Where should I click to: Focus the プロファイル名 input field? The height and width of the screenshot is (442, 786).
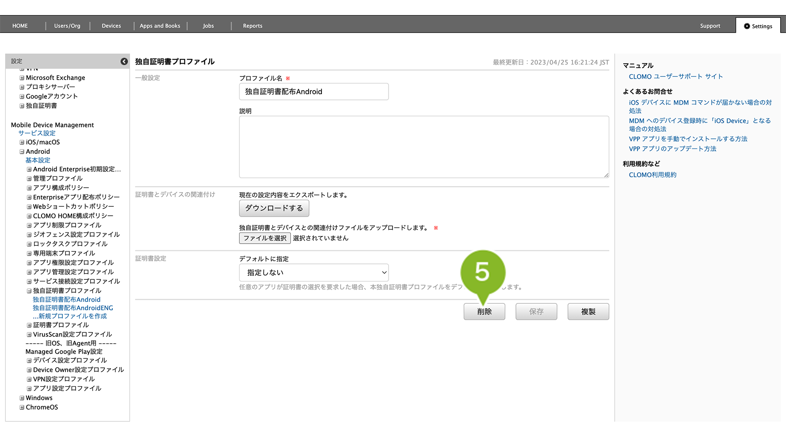pos(314,91)
